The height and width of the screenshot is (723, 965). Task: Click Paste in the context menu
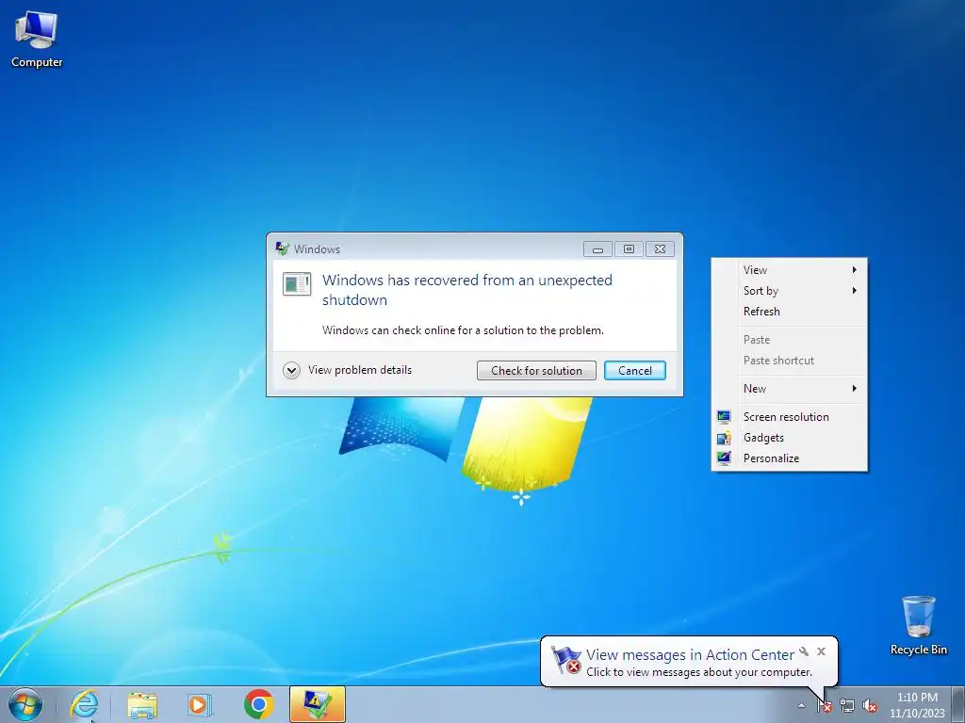pos(789,339)
